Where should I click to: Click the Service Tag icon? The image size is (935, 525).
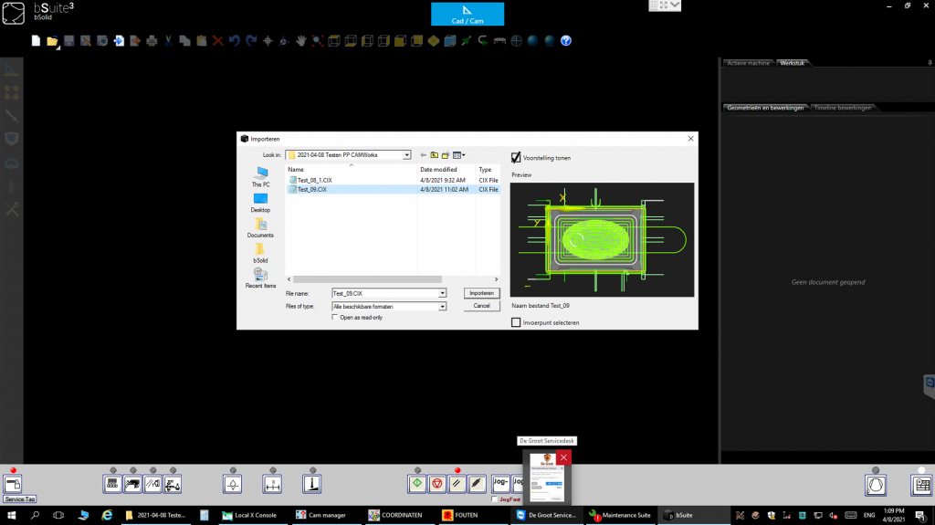(x=14, y=485)
